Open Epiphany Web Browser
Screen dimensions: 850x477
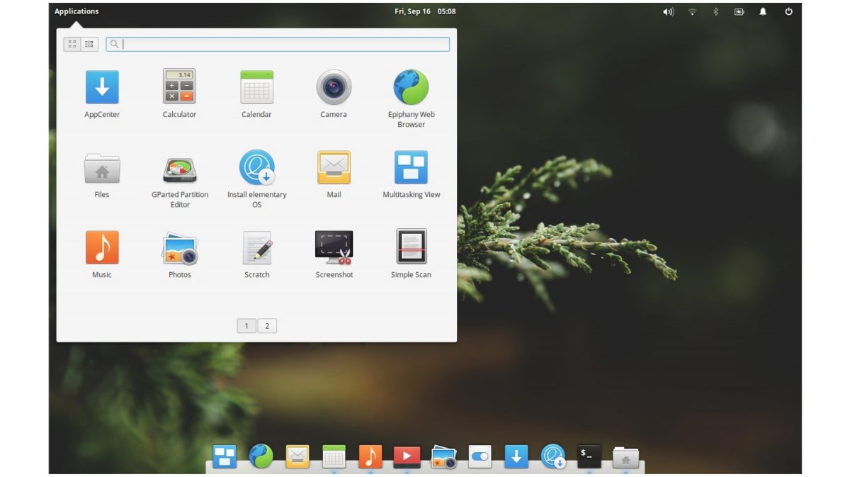pos(411,88)
